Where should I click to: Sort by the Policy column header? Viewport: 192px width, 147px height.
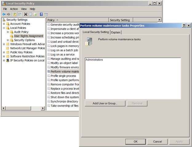coord(78,20)
